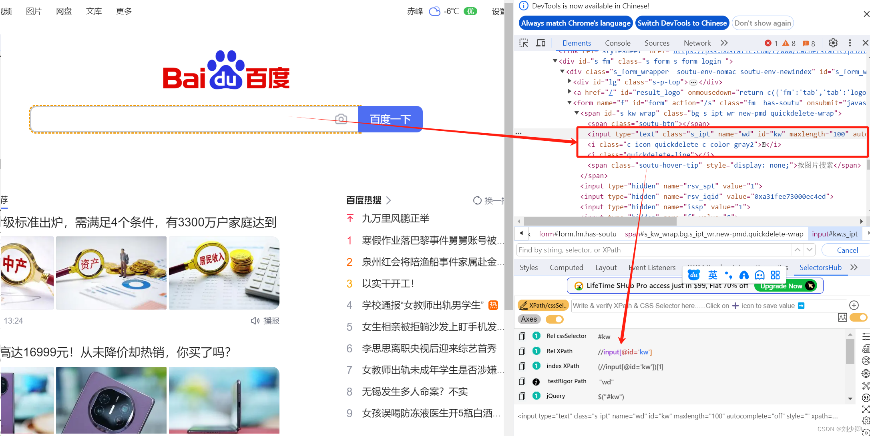Click the input#kw.s_ipt breadcrumb item
The height and width of the screenshot is (436, 870).
(834, 234)
